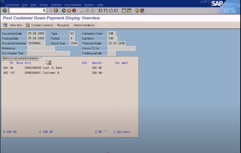Click the Document Number field showing INTERNAL
This screenshot has height=153, width=241.
tap(36, 43)
